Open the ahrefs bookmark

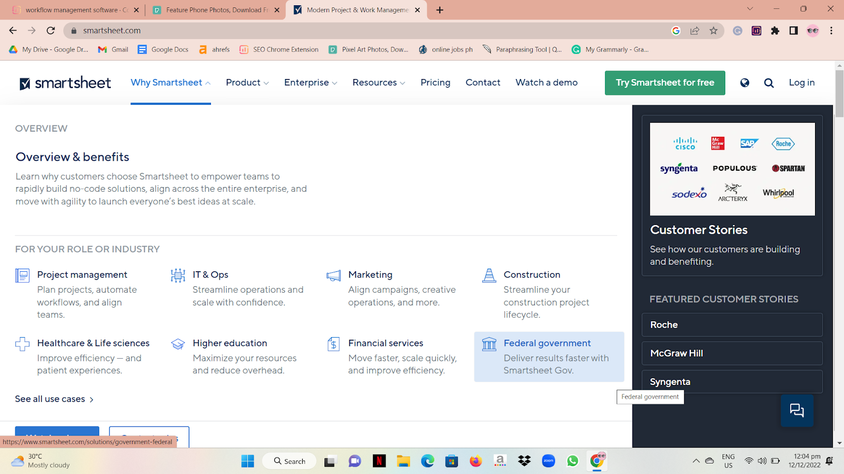[214, 50]
